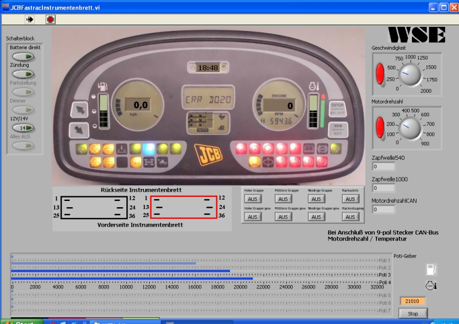
Task: Click the black connector diagram
Action: pos(94,207)
